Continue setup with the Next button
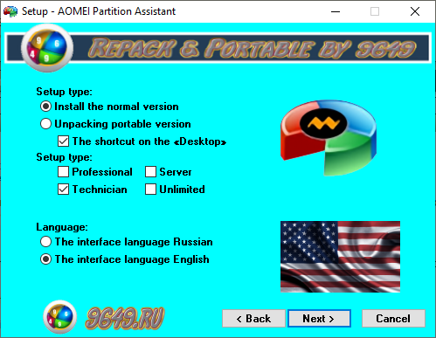 319,319
